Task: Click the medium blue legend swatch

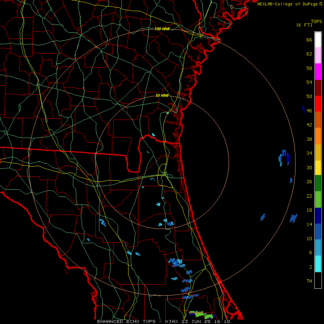Action: tap(318, 231)
